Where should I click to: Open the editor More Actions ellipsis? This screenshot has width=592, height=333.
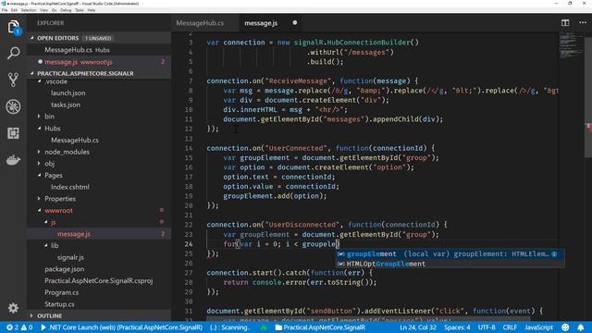point(583,22)
